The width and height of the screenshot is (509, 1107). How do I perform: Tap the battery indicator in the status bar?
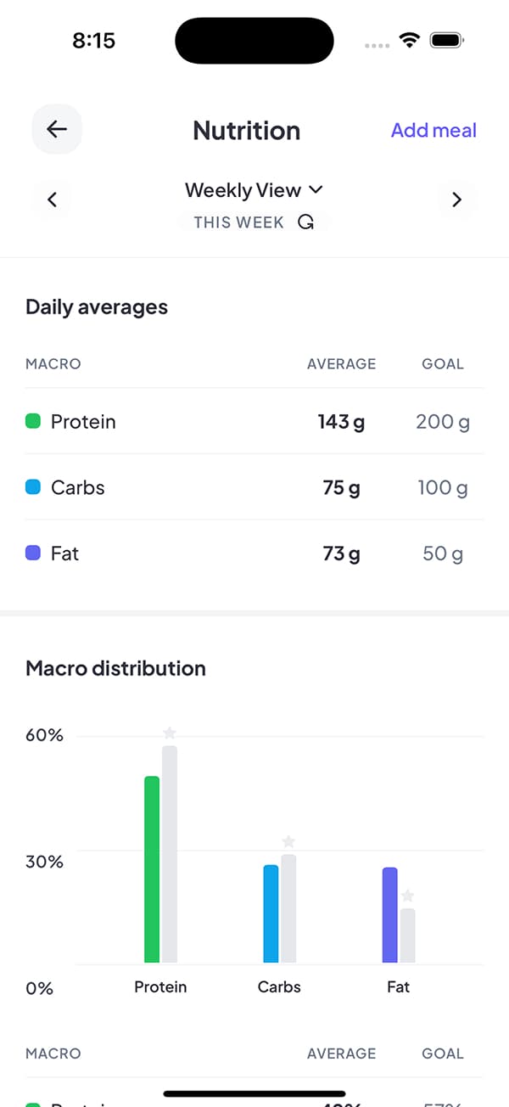tap(445, 39)
